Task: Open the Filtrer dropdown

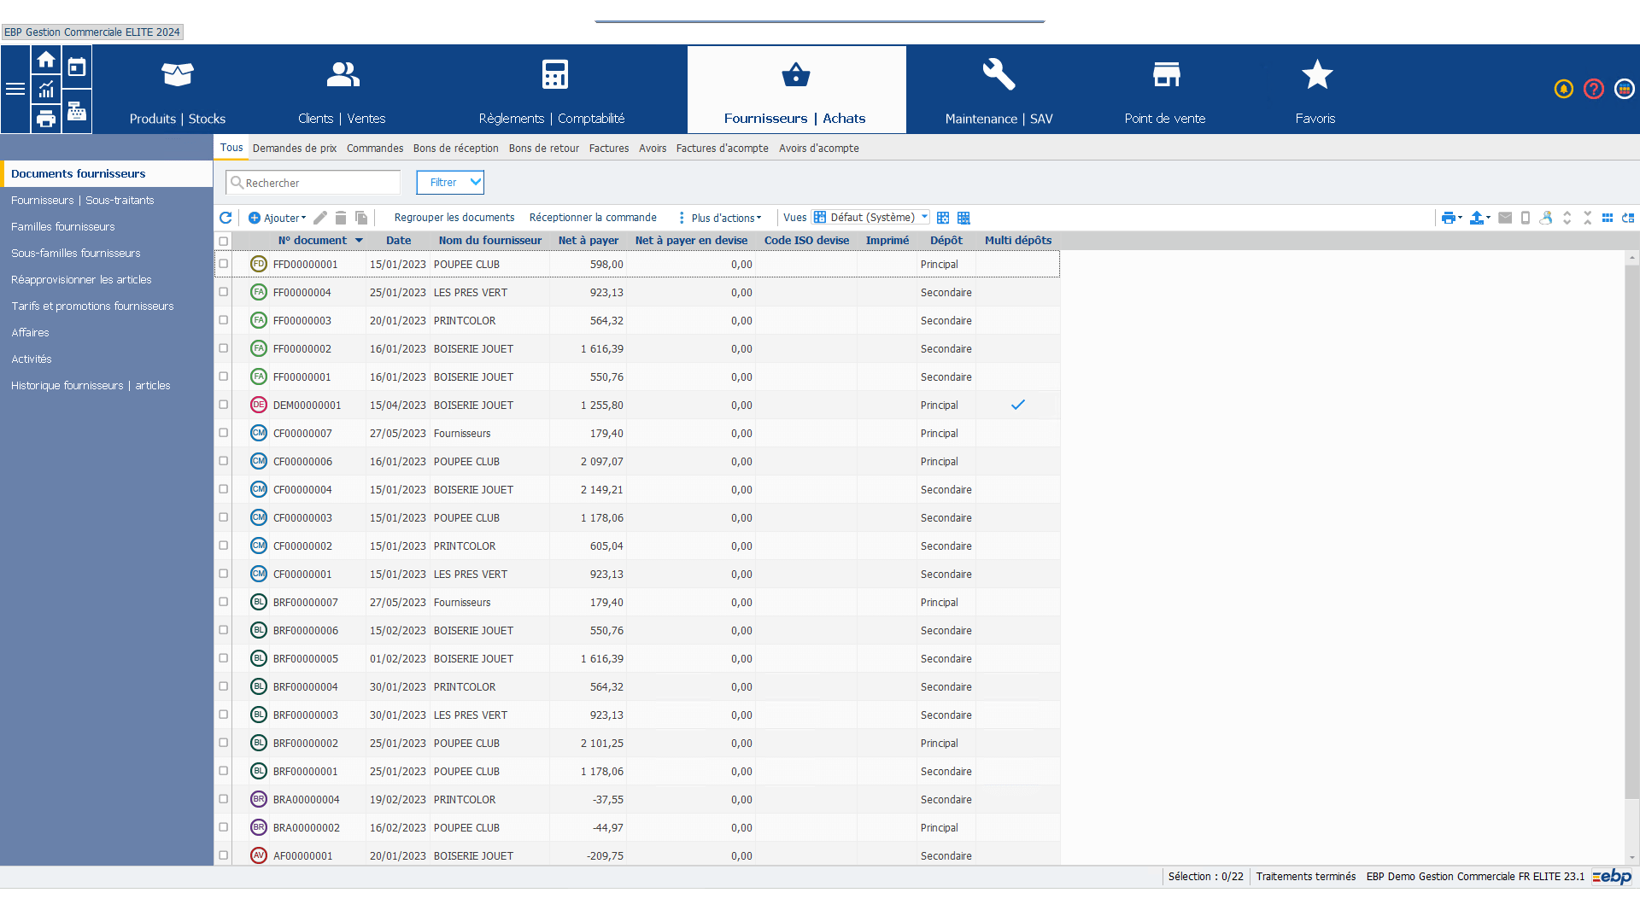Action: tap(450, 182)
